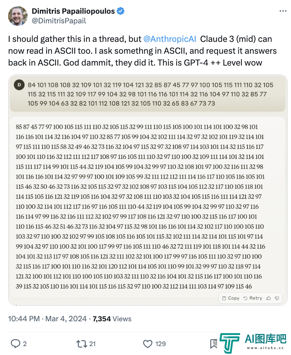View the 7,354 Views count
This screenshot has height=355, width=291.
(x=112, y=319)
